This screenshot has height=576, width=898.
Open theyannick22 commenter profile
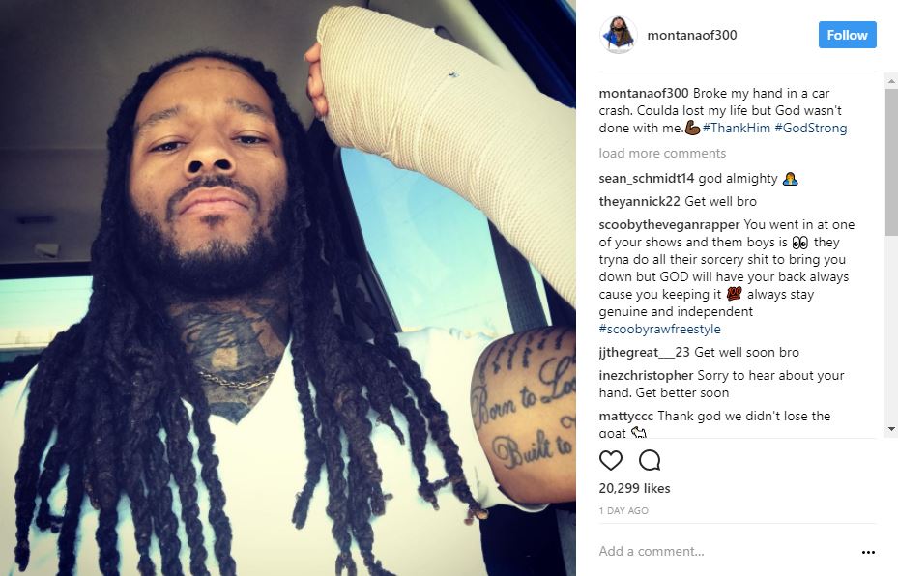click(x=639, y=202)
